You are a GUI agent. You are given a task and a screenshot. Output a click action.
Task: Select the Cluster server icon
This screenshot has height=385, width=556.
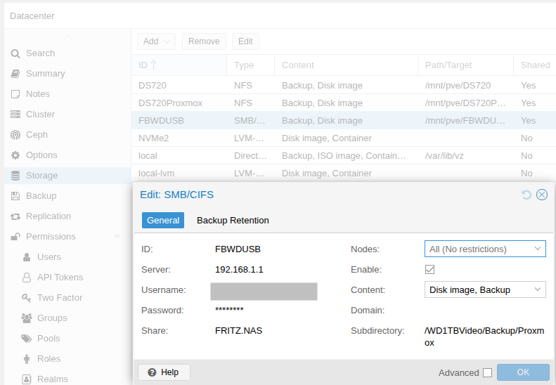pyautogui.click(x=15, y=115)
